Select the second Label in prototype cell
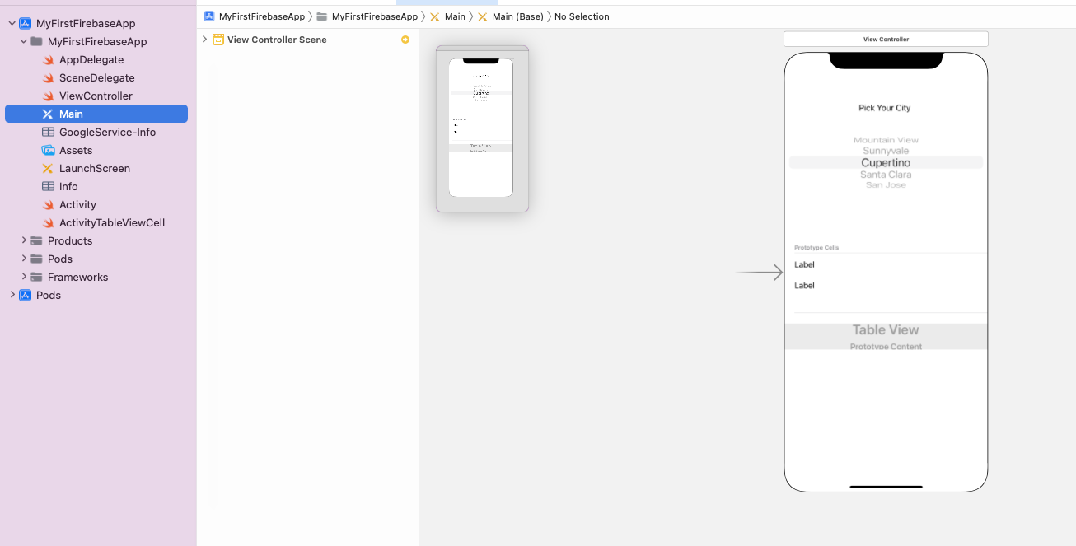This screenshot has height=546, width=1076. [x=804, y=285]
